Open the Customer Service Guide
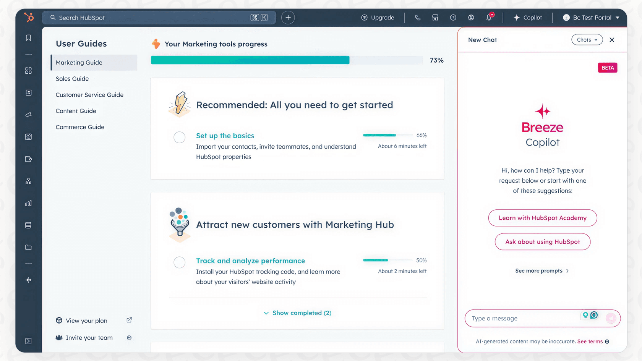The image size is (642, 361). [x=89, y=95]
